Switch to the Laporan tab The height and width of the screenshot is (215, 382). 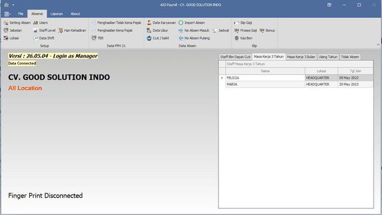[57, 14]
